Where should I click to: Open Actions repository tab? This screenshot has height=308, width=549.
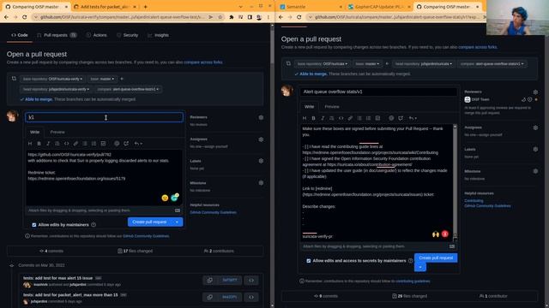point(97,35)
